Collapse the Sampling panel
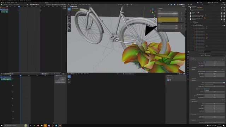Viewport: 226px width, 127px height. (x=193, y=58)
